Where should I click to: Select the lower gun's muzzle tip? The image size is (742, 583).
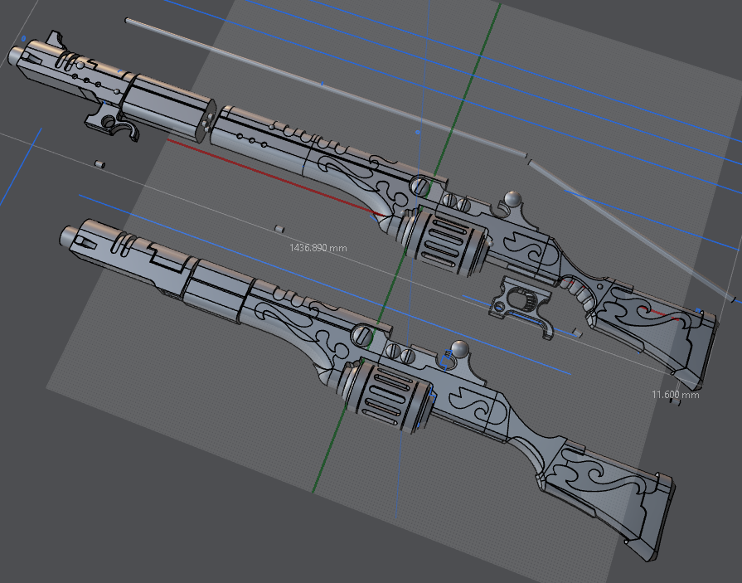[69, 235]
